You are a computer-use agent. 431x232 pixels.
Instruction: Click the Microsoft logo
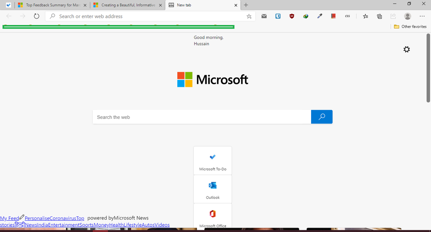pos(212,79)
